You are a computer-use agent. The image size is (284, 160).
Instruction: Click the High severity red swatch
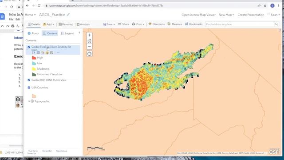coord(34,58)
